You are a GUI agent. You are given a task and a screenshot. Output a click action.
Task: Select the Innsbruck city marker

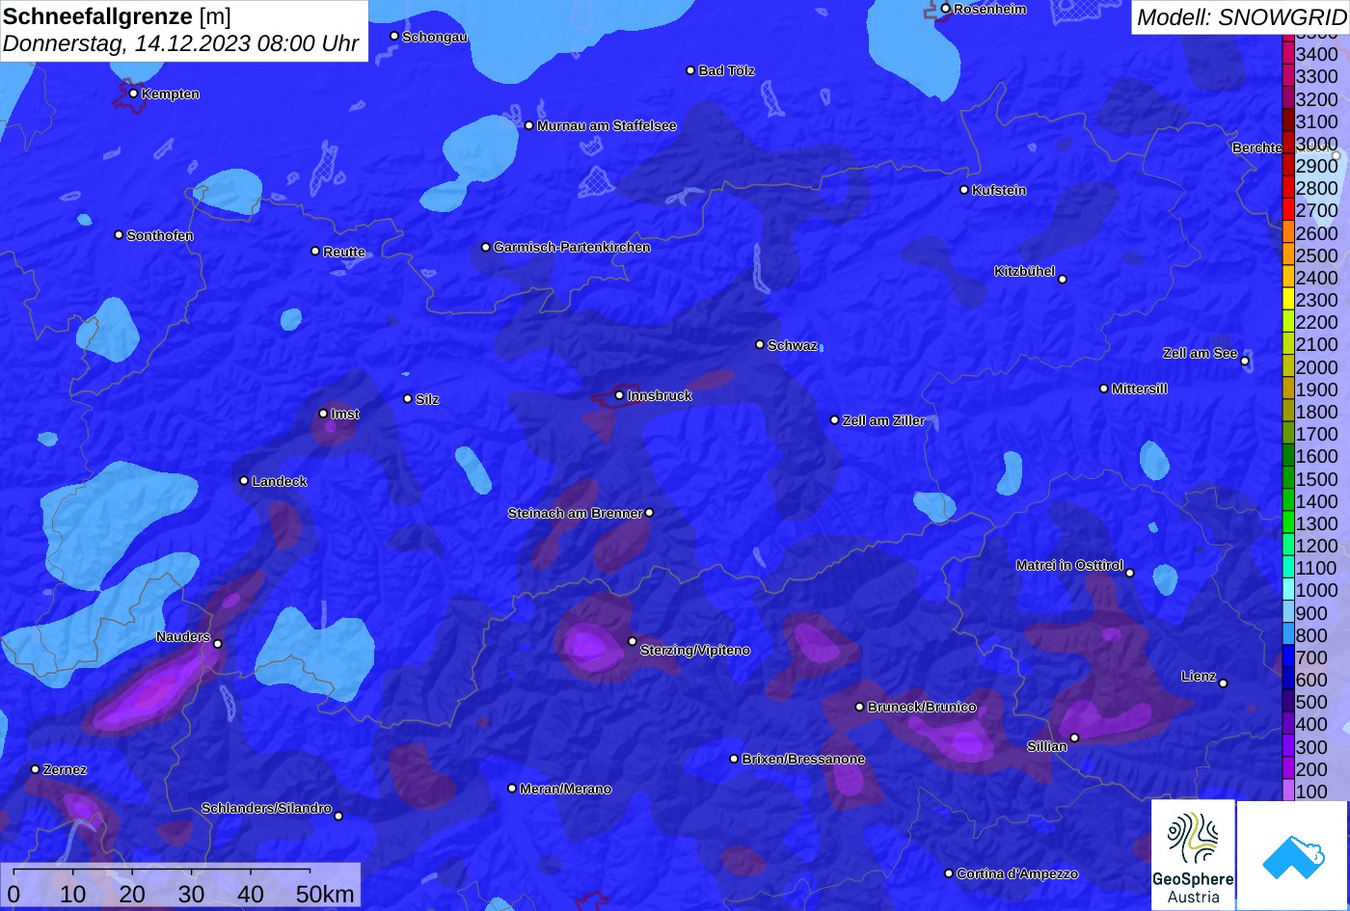point(619,395)
